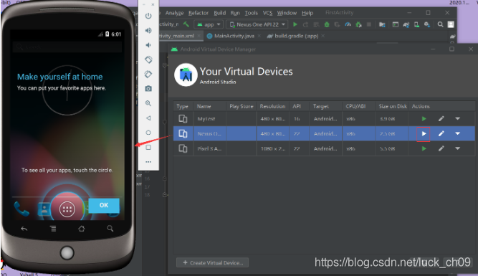Select the Pixel 3 A device row name

[x=209, y=148]
